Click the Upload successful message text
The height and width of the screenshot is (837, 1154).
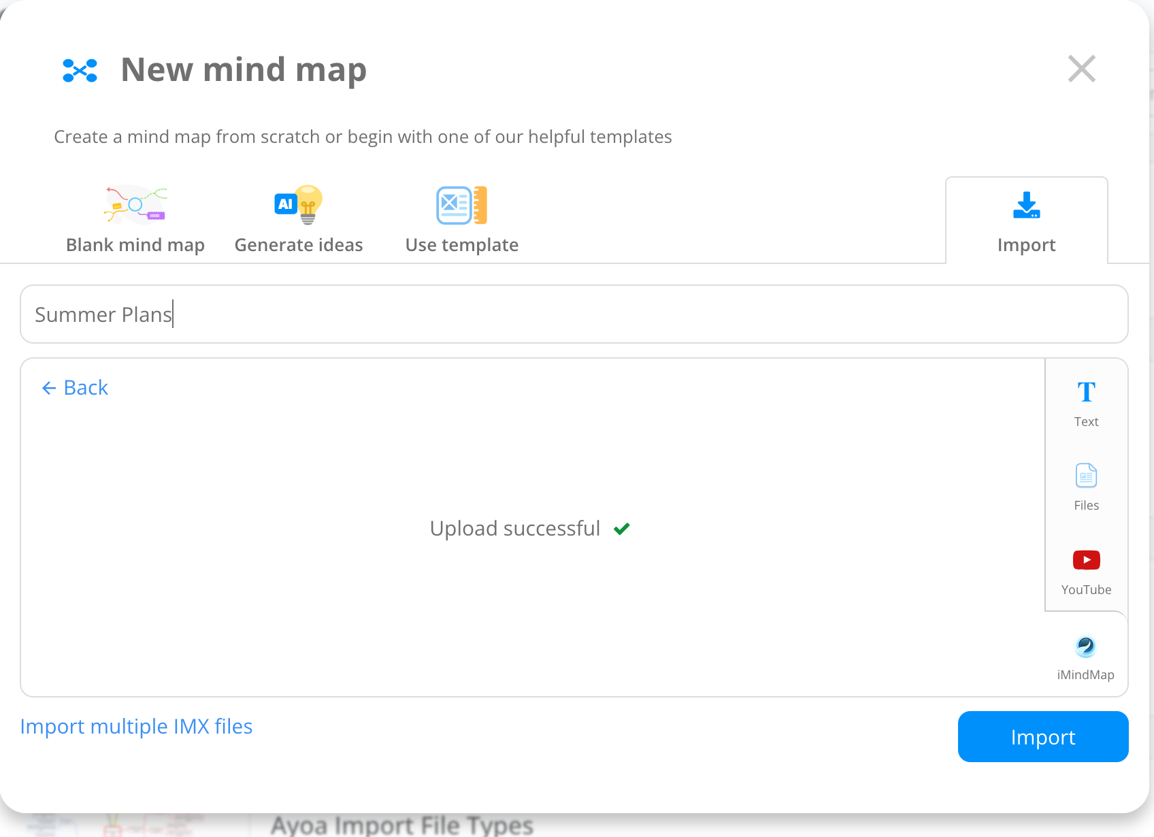coord(514,527)
